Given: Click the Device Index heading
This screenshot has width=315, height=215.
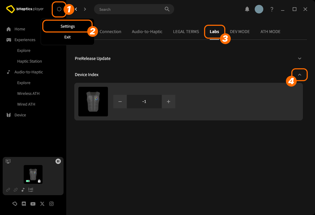Looking at the screenshot, I should tap(87, 75).
